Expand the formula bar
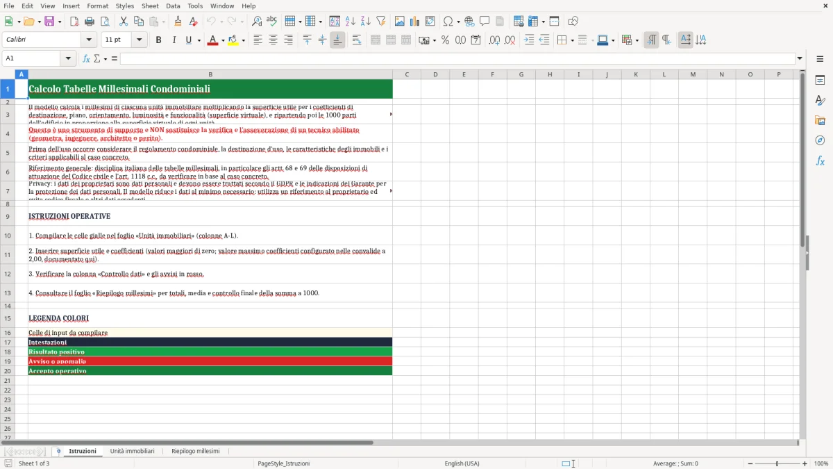833x469 pixels. [800, 58]
